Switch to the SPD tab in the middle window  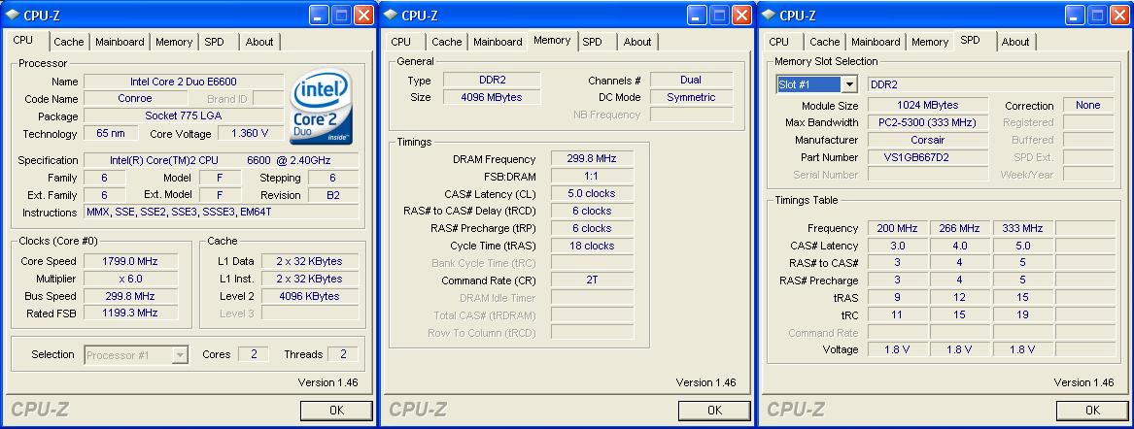[592, 42]
